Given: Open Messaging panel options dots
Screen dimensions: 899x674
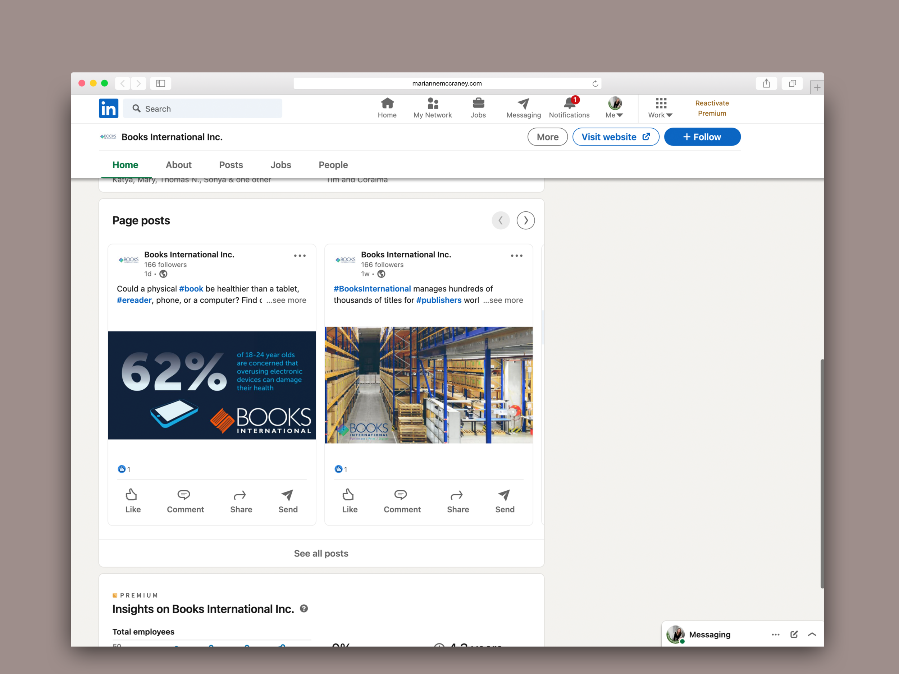Looking at the screenshot, I should point(775,634).
